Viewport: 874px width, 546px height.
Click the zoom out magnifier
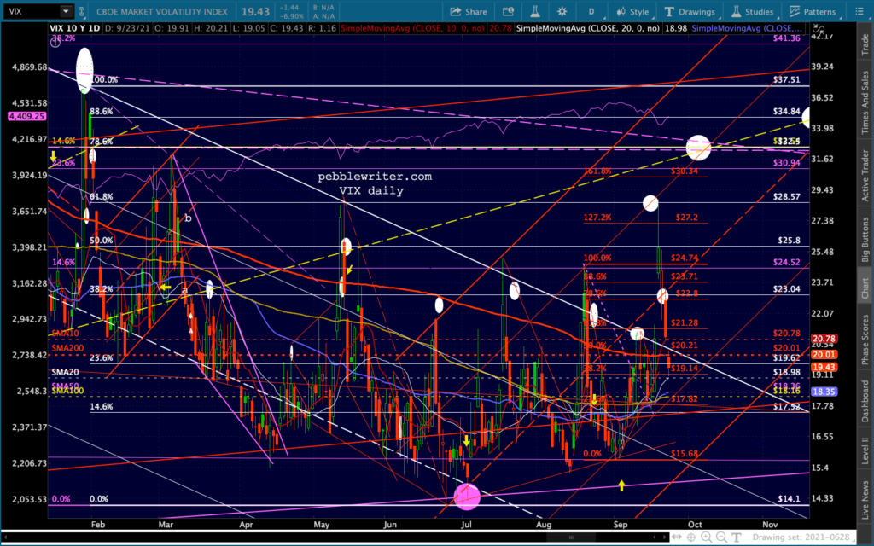tap(720, 537)
